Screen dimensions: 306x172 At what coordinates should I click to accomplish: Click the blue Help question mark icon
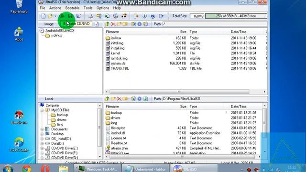coord(153,16)
